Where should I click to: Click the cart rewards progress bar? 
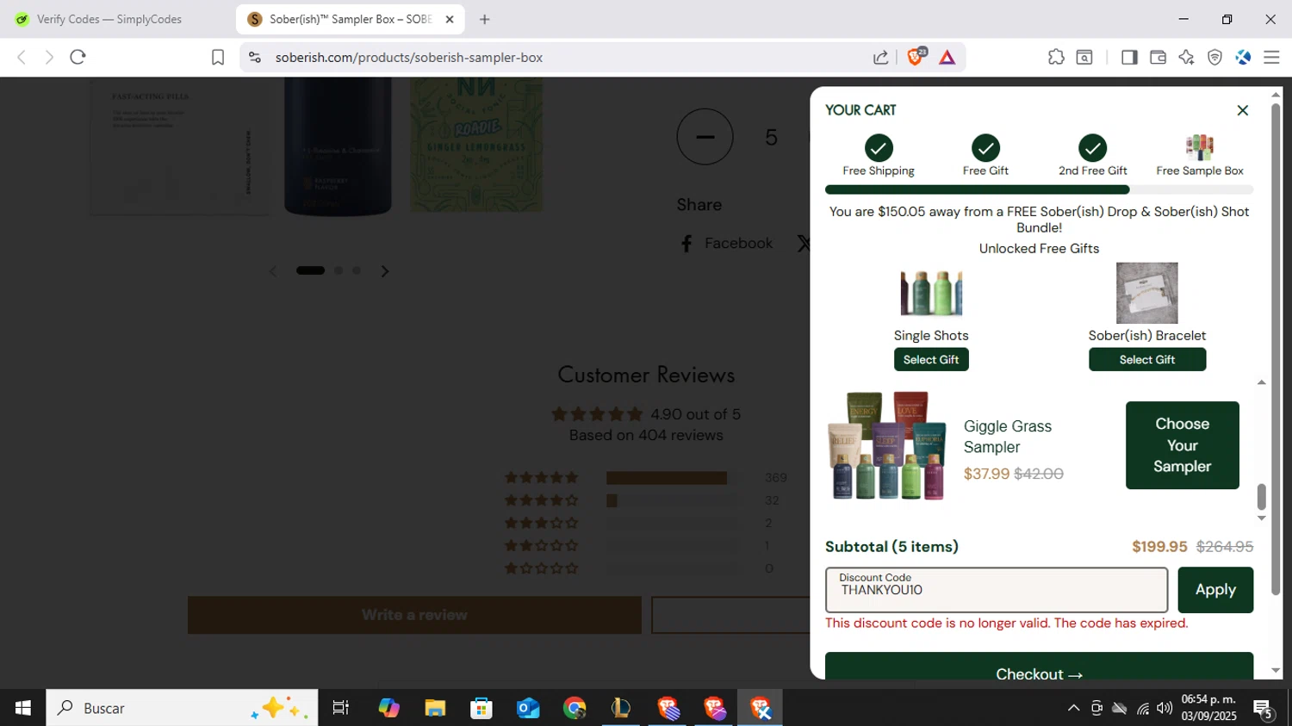point(1039,189)
